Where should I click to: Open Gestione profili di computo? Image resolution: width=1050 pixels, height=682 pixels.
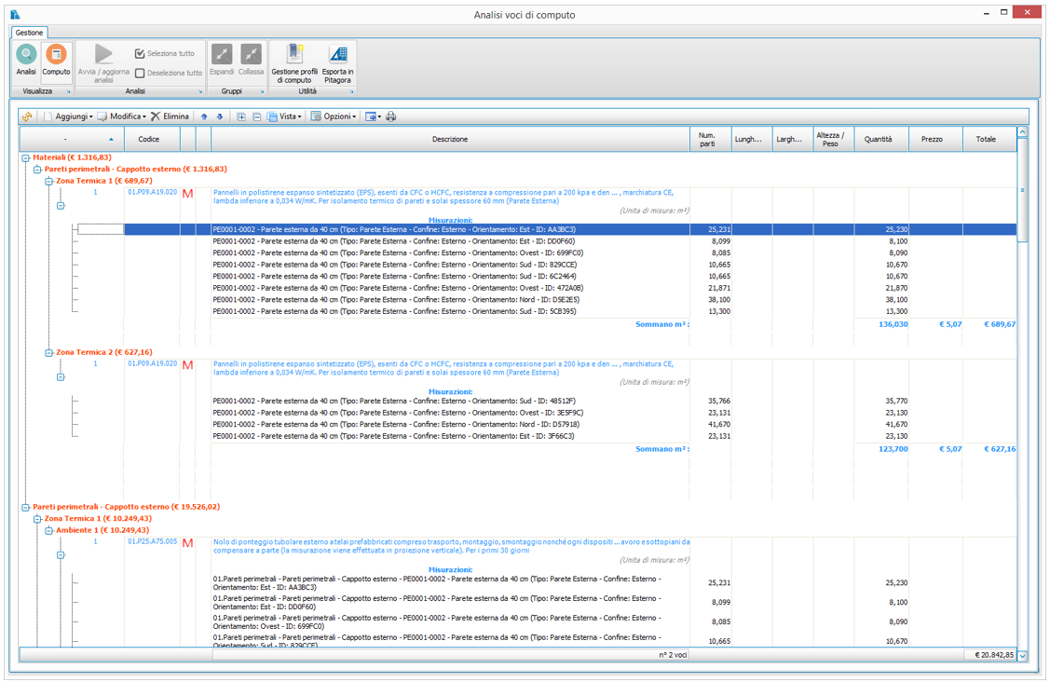(294, 56)
